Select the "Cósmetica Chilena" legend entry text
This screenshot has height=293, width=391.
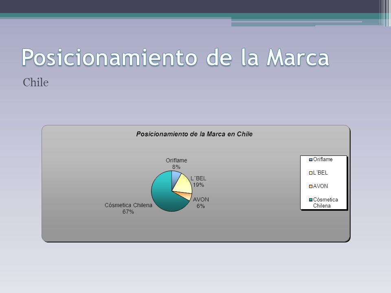[x=325, y=203]
